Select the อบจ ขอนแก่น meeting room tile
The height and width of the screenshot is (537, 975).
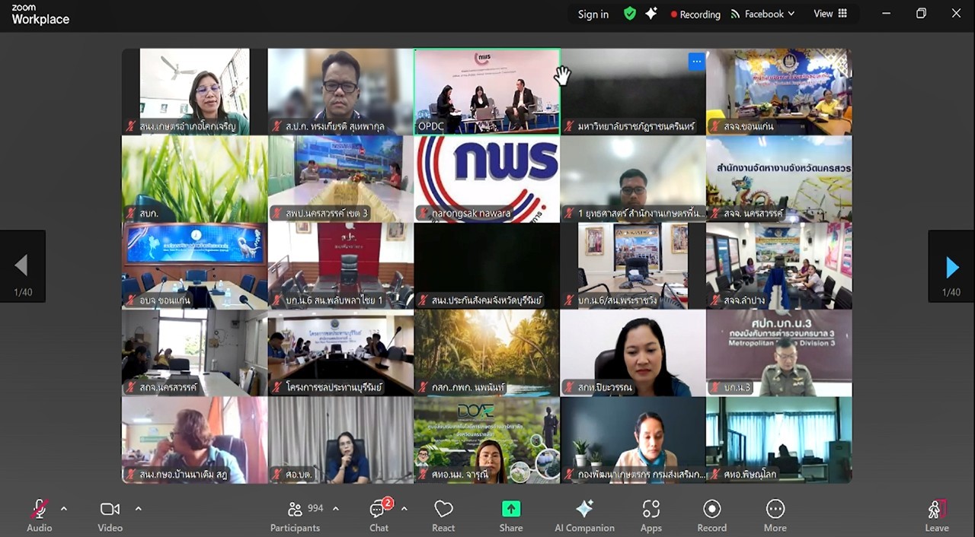pyautogui.click(x=194, y=266)
